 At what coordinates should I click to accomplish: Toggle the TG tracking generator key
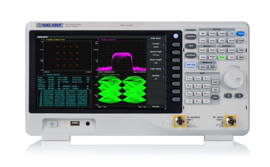(x=231, y=33)
